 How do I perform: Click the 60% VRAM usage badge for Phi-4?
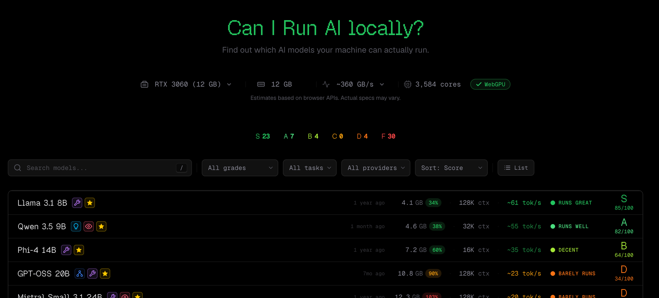click(437, 250)
